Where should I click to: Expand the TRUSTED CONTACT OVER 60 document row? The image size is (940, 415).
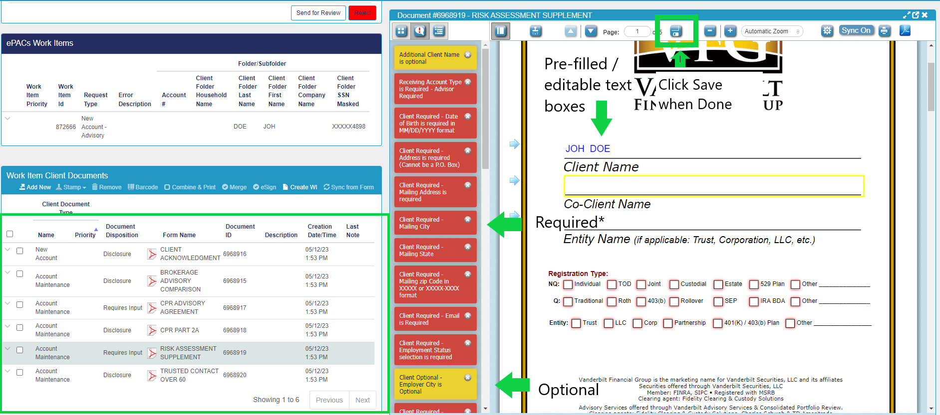point(7,371)
